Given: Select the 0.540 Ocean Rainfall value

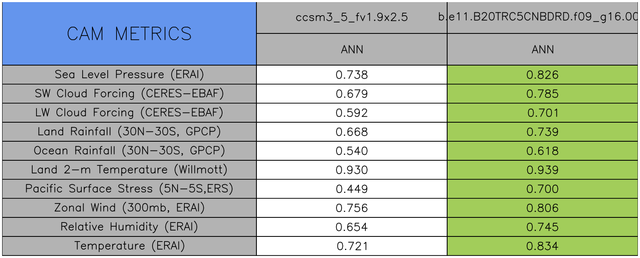Looking at the screenshot, I should [x=352, y=151].
